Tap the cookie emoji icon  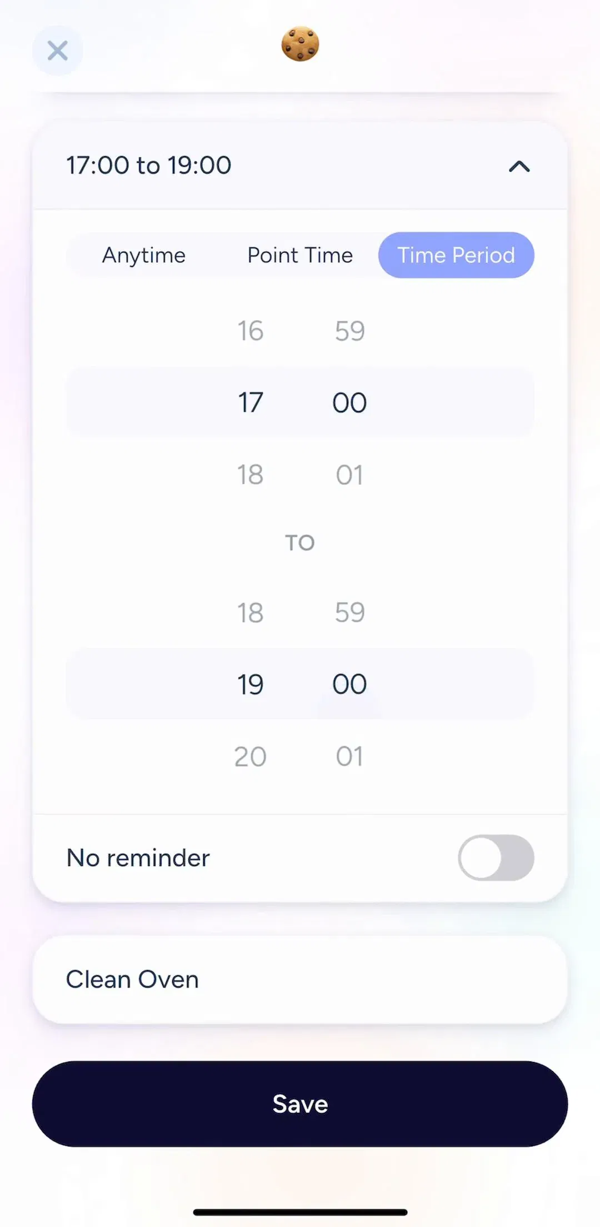[x=300, y=44]
